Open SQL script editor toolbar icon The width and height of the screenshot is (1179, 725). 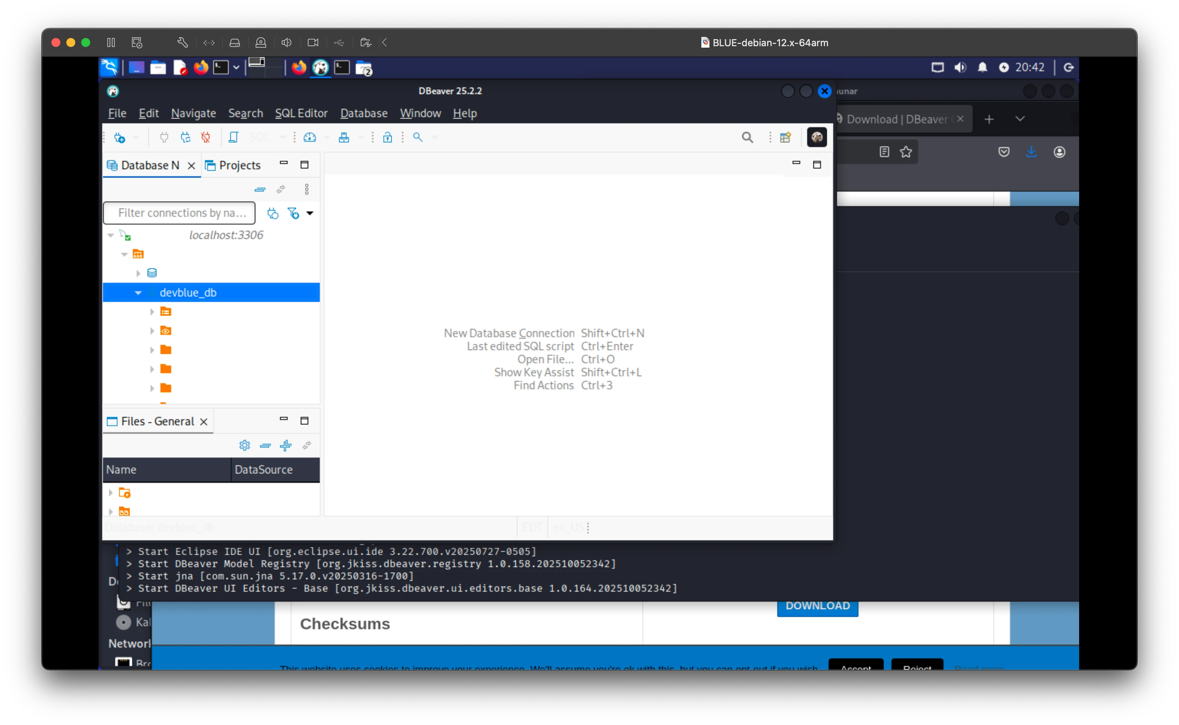point(234,137)
